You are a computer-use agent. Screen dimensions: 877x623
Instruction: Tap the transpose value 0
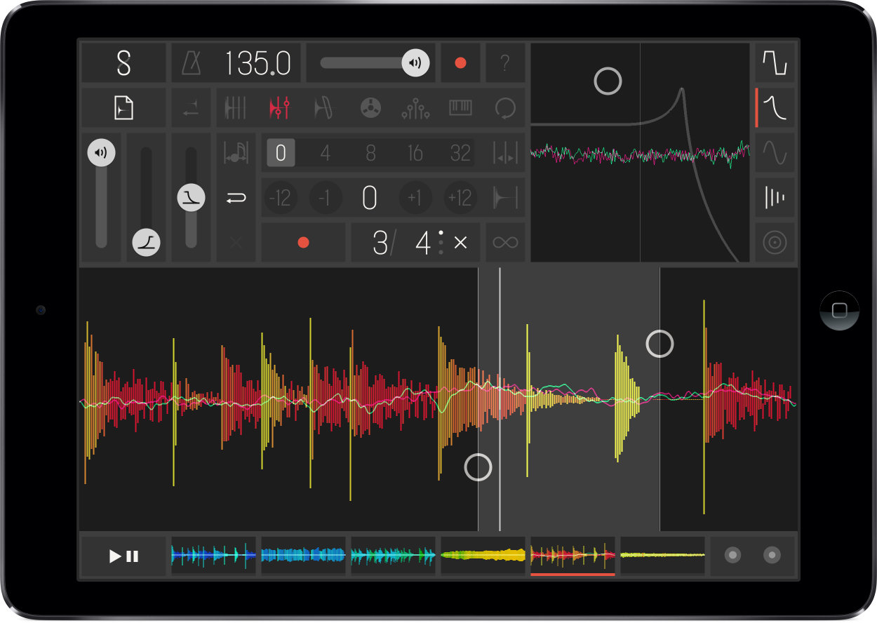tap(370, 199)
